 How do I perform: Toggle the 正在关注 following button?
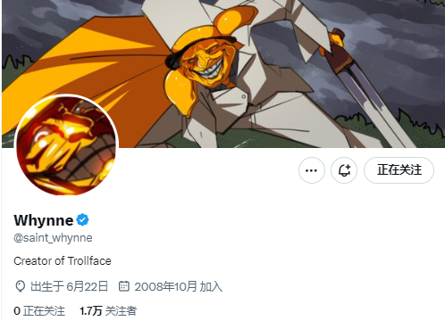pos(399,170)
